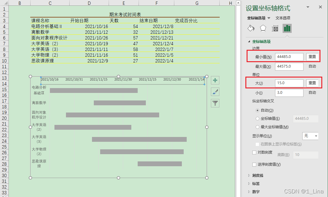Image resolution: width=328 pixels, height=197 pixels.
Task: Click the Chart Elements plus button
Action: (215, 80)
